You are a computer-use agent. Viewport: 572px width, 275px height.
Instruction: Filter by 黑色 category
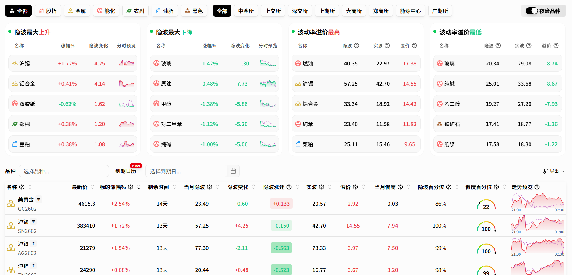click(194, 11)
